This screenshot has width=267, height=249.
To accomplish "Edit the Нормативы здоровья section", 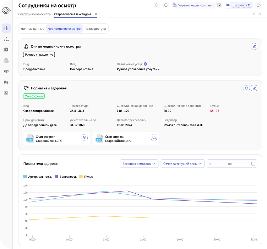I will (254, 88).
